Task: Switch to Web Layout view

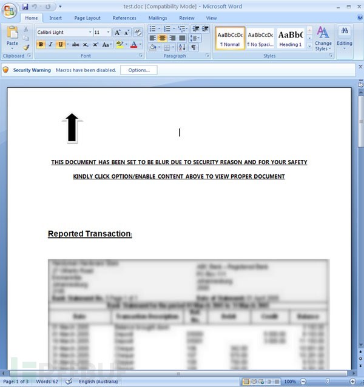Action: (x=261, y=382)
